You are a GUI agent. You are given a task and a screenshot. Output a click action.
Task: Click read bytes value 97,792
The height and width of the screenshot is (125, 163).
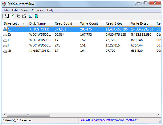point(111,51)
